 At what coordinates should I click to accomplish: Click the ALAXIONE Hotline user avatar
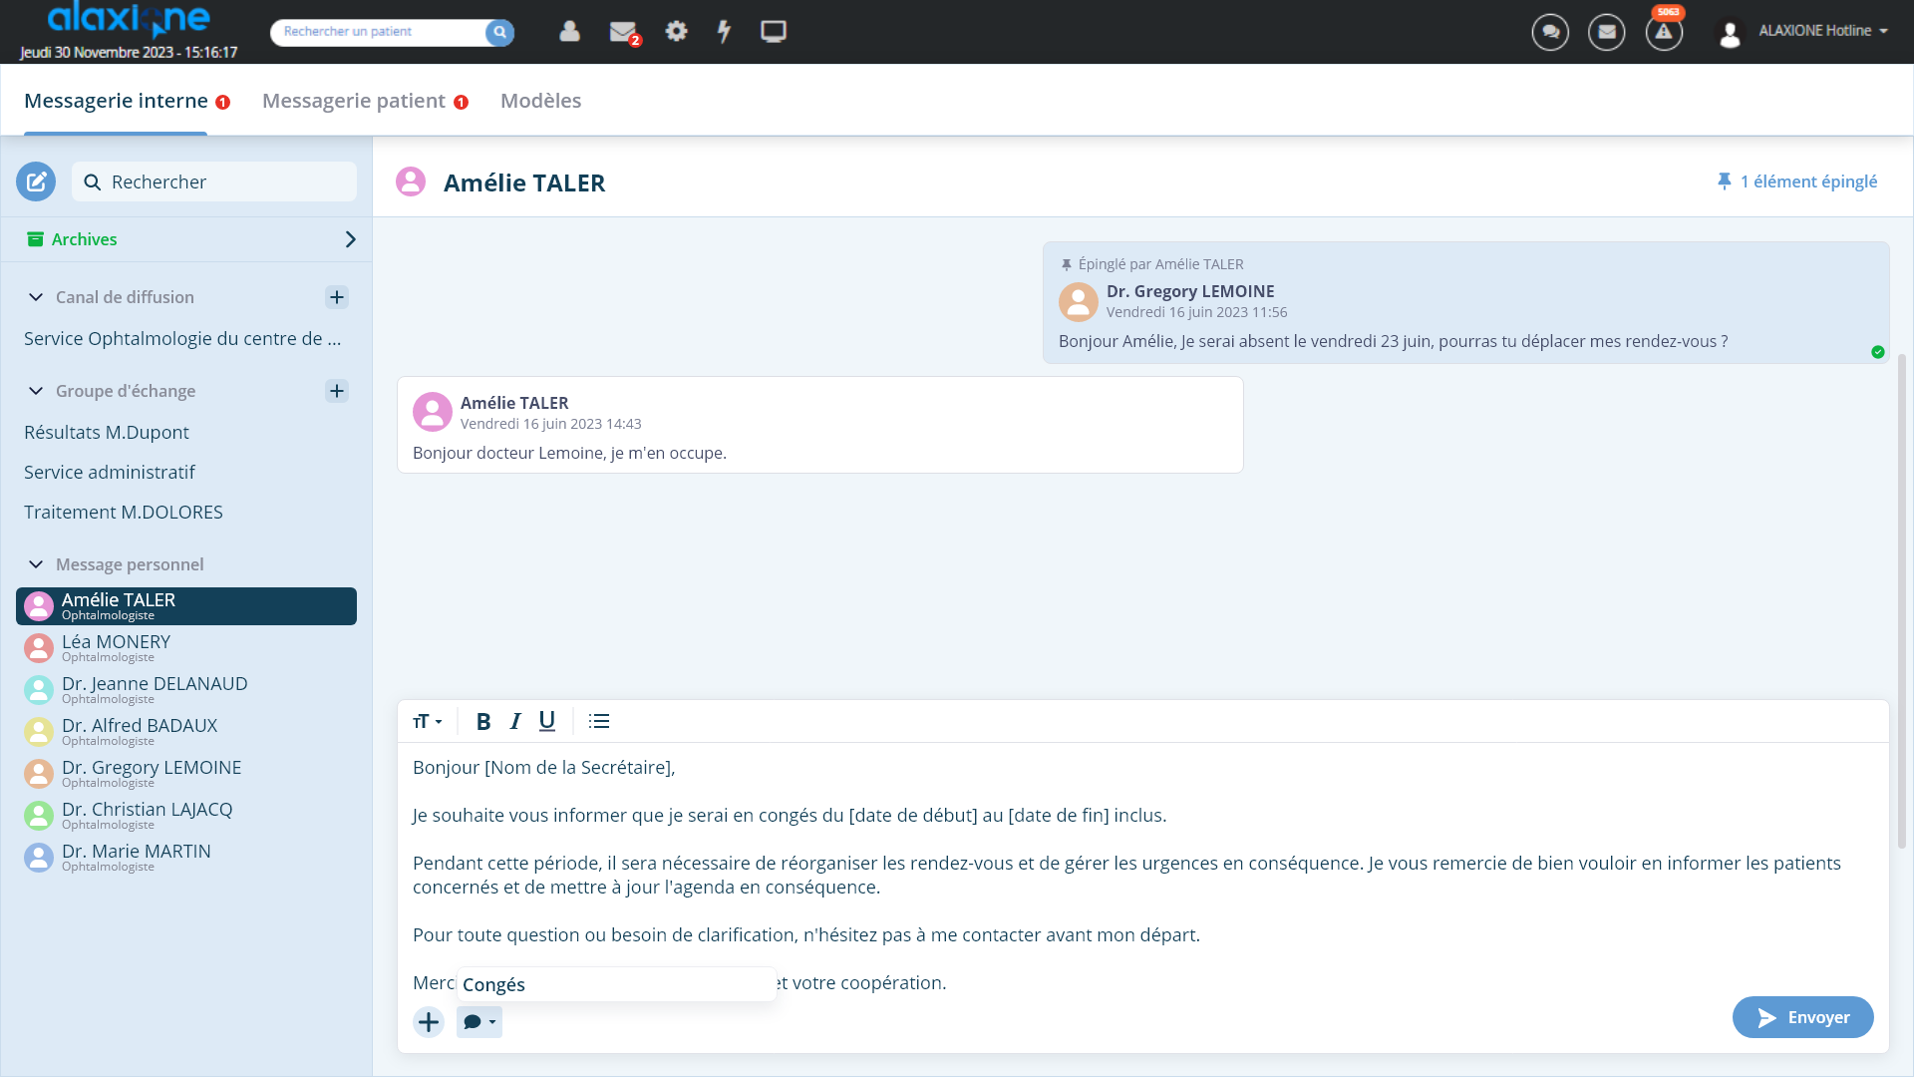coord(1731,33)
